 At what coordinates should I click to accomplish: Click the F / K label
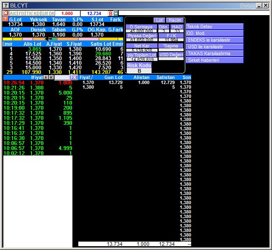(171, 36)
